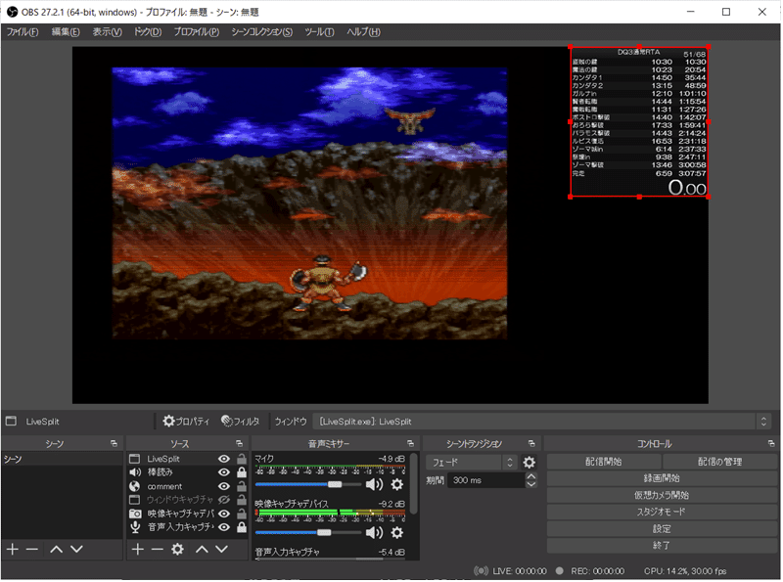Click the audio mixer vertical scrollbar
The image size is (783, 582).
414,484
